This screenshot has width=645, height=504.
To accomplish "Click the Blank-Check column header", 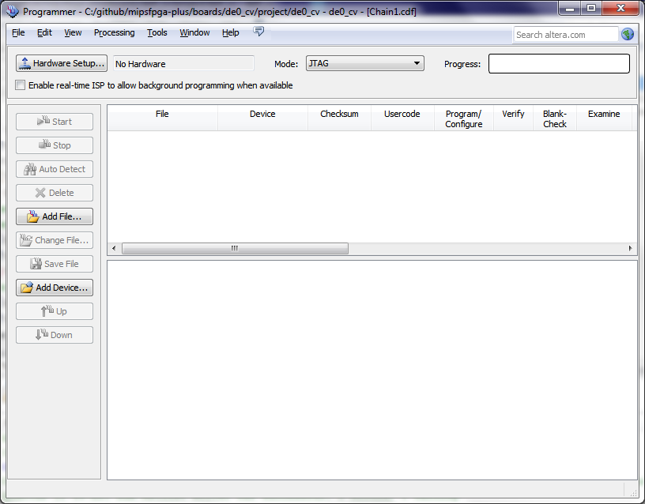I will click(555, 118).
